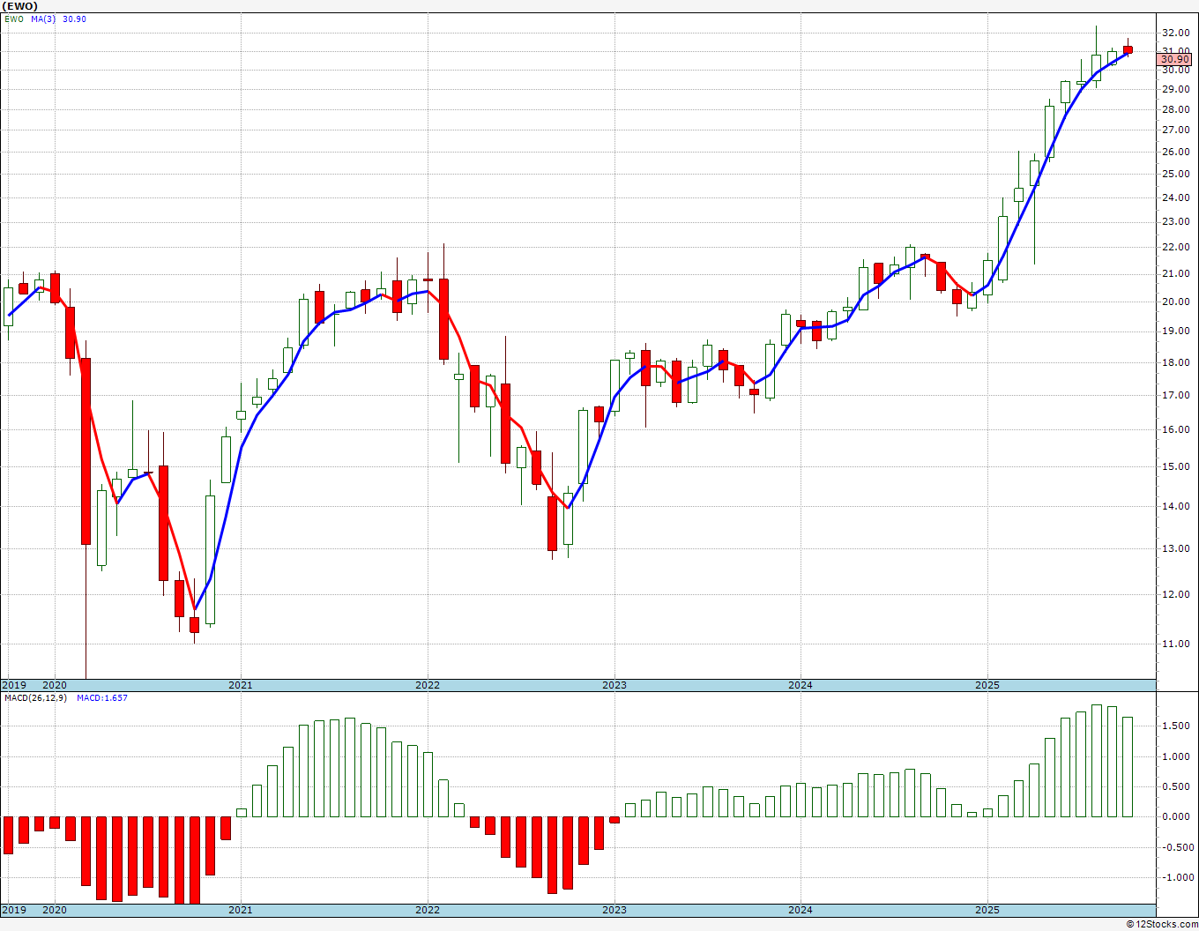Select the 1.000 MACD axis label
Viewport: 1199px width, 931px height.
pyautogui.click(x=1178, y=756)
